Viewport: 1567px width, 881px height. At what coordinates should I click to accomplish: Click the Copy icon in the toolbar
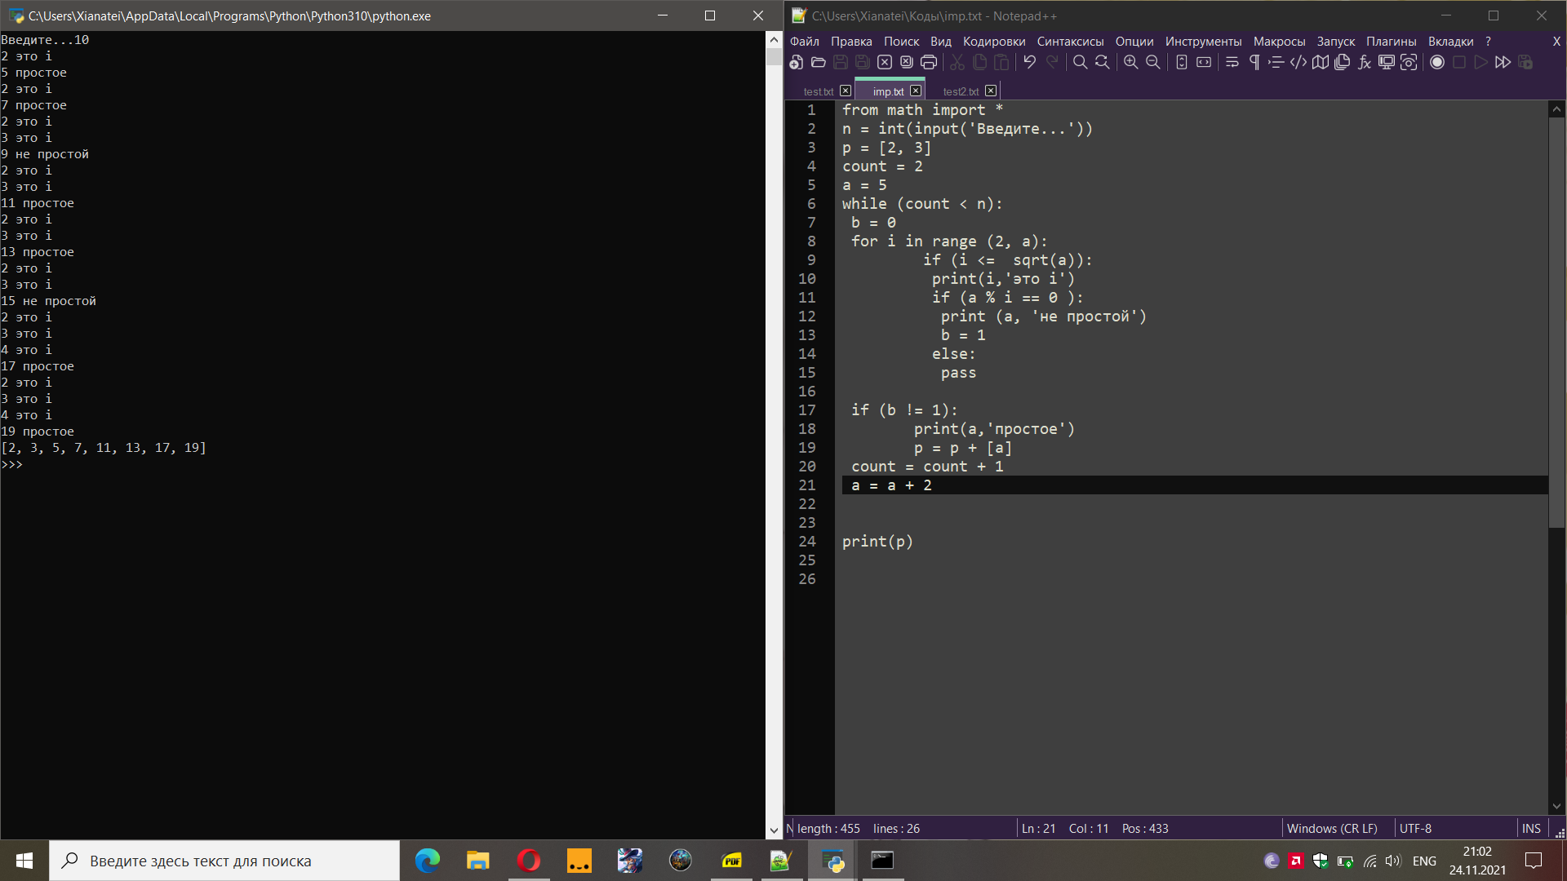(x=979, y=63)
